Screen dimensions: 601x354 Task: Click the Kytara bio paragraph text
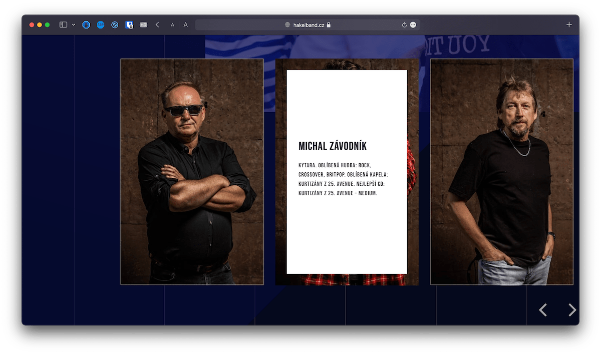tap(343, 179)
